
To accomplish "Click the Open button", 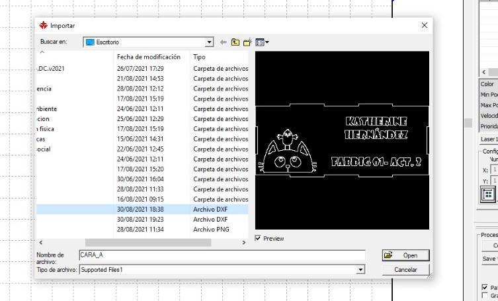I will (405, 255).
